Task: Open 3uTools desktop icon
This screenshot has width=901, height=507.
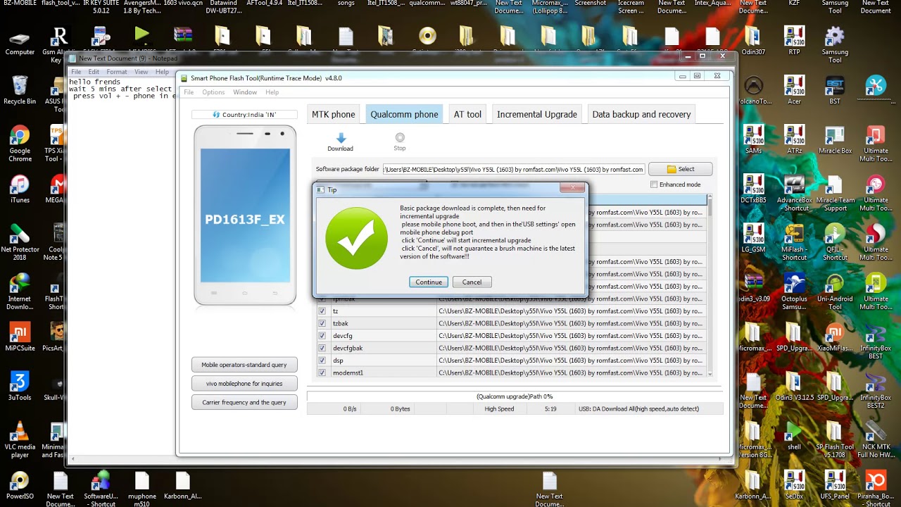Action: point(20,386)
